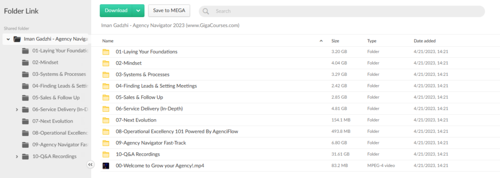Select sidebar folder icon for 08-Operational Excellenc
Image resolution: width=500 pixels, height=178 pixels.
(25, 133)
